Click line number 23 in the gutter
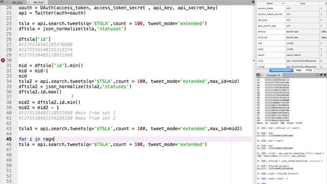 click(x=9, y=24)
